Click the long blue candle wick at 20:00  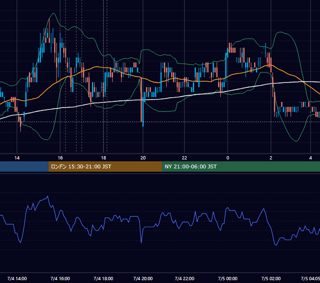coord(143,110)
